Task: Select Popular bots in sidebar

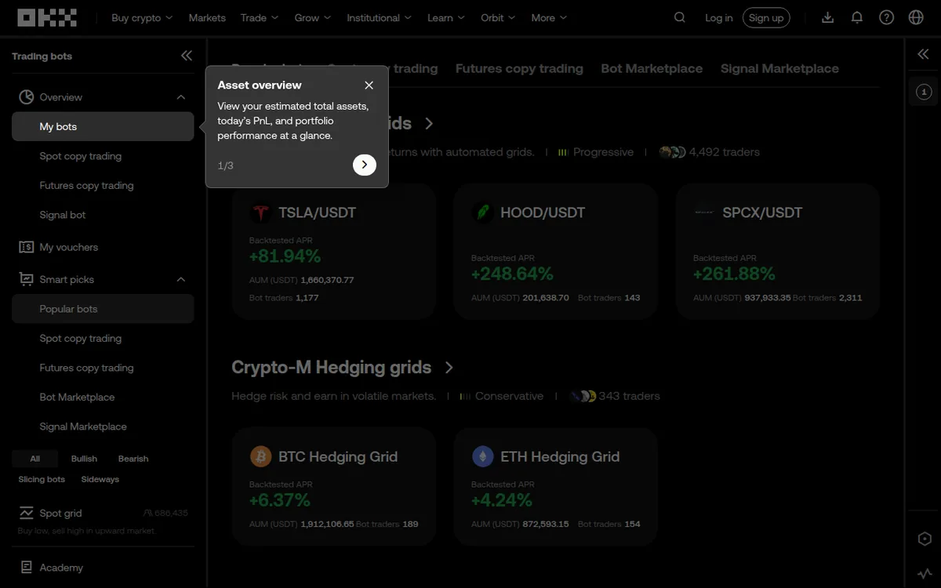Action: tap(103, 309)
